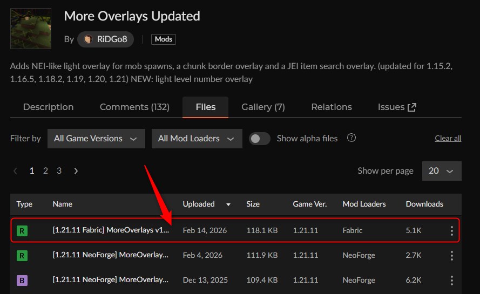The image size is (480, 294).
Task: Select the Files tab
Action: pyautogui.click(x=205, y=107)
